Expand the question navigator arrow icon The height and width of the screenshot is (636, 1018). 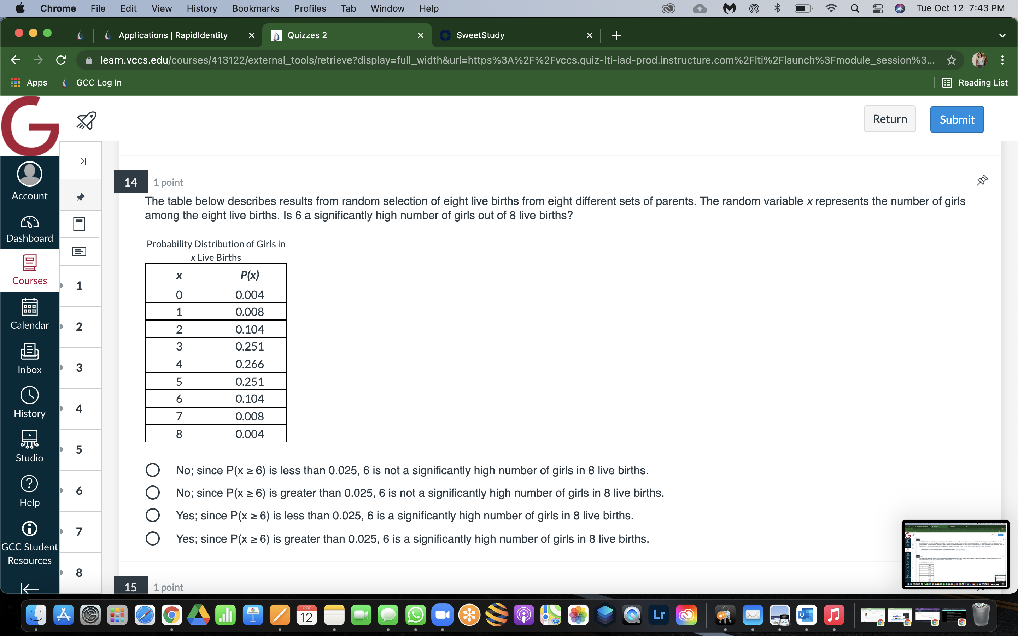click(x=80, y=161)
